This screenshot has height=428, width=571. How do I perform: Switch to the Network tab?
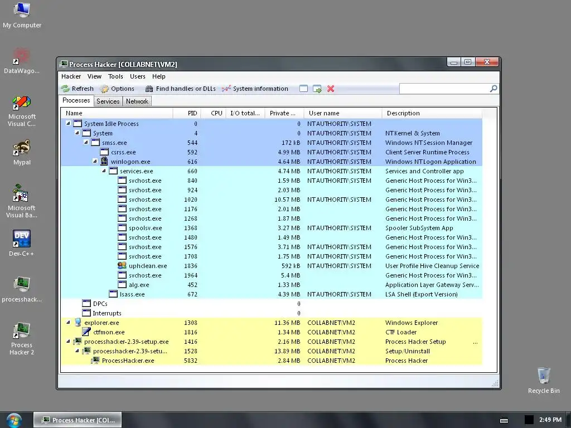pos(137,101)
